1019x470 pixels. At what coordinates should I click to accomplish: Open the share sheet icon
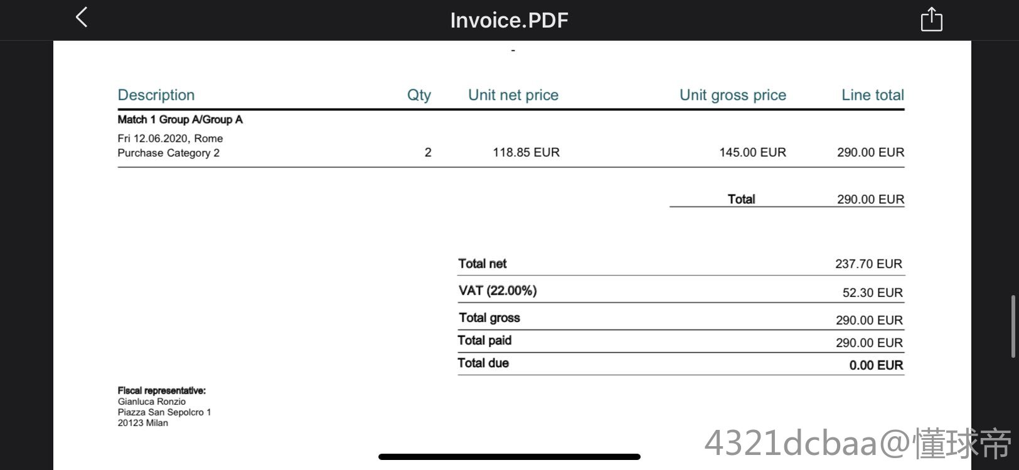tap(931, 19)
